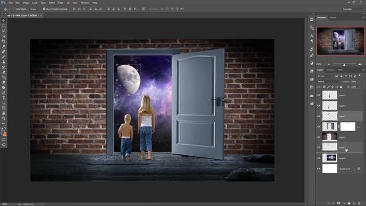Click the navigator zoom out icon
Image resolution: width=366 pixels, height=206 pixels.
tap(329, 64)
